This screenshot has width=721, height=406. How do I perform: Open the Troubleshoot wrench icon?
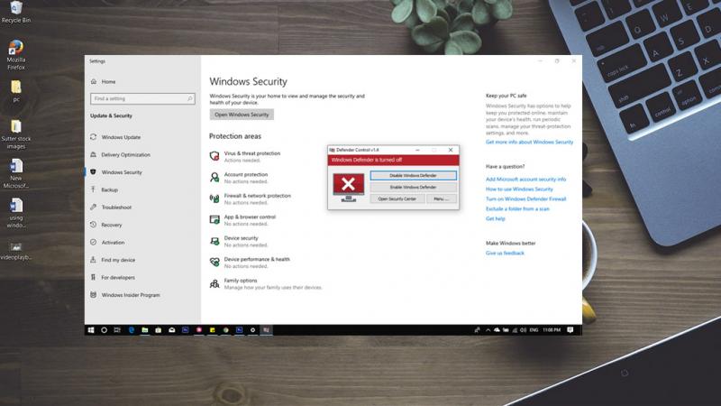point(94,208)
